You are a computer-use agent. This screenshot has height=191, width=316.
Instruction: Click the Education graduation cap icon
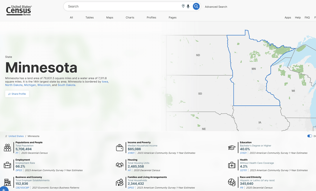tap(232, 148)
